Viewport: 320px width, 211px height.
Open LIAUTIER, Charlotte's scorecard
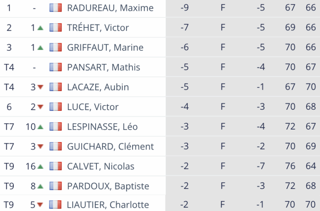108,205
